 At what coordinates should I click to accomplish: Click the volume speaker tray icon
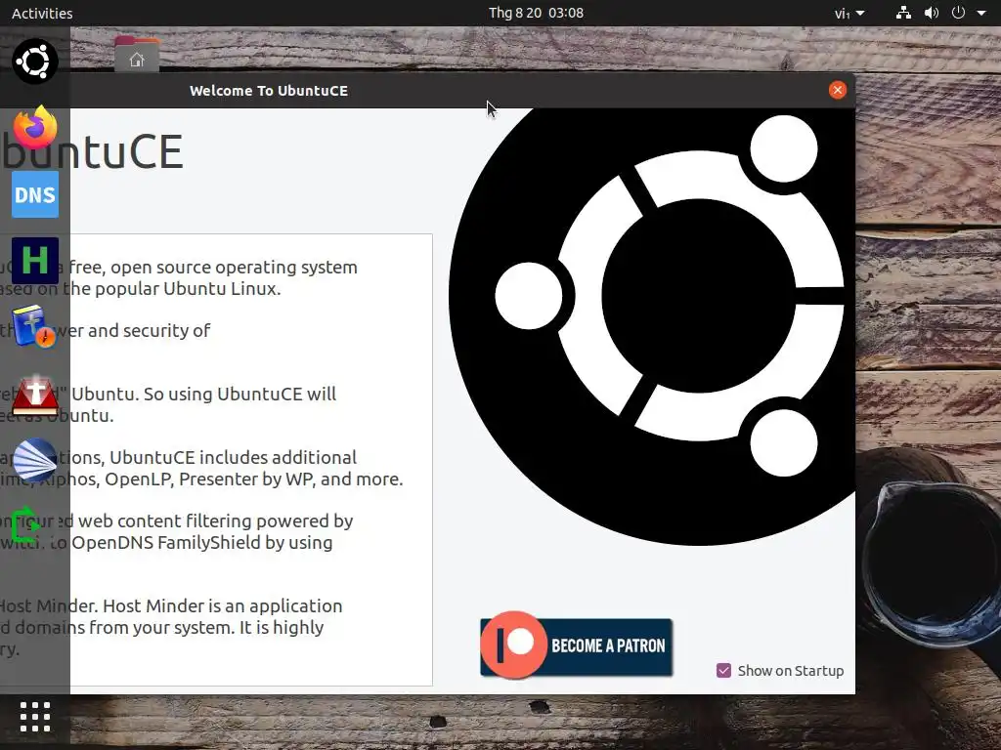click(932, 13)
